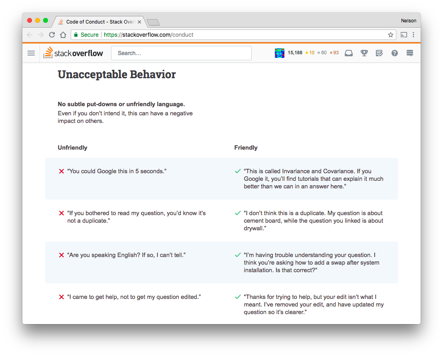Open Chrome's three-dot menu

tap(414, 35)
